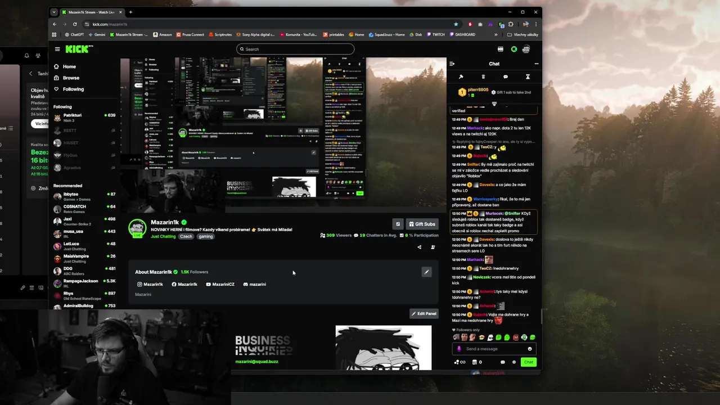Click the bookmark star in address bar

(456, 24)
